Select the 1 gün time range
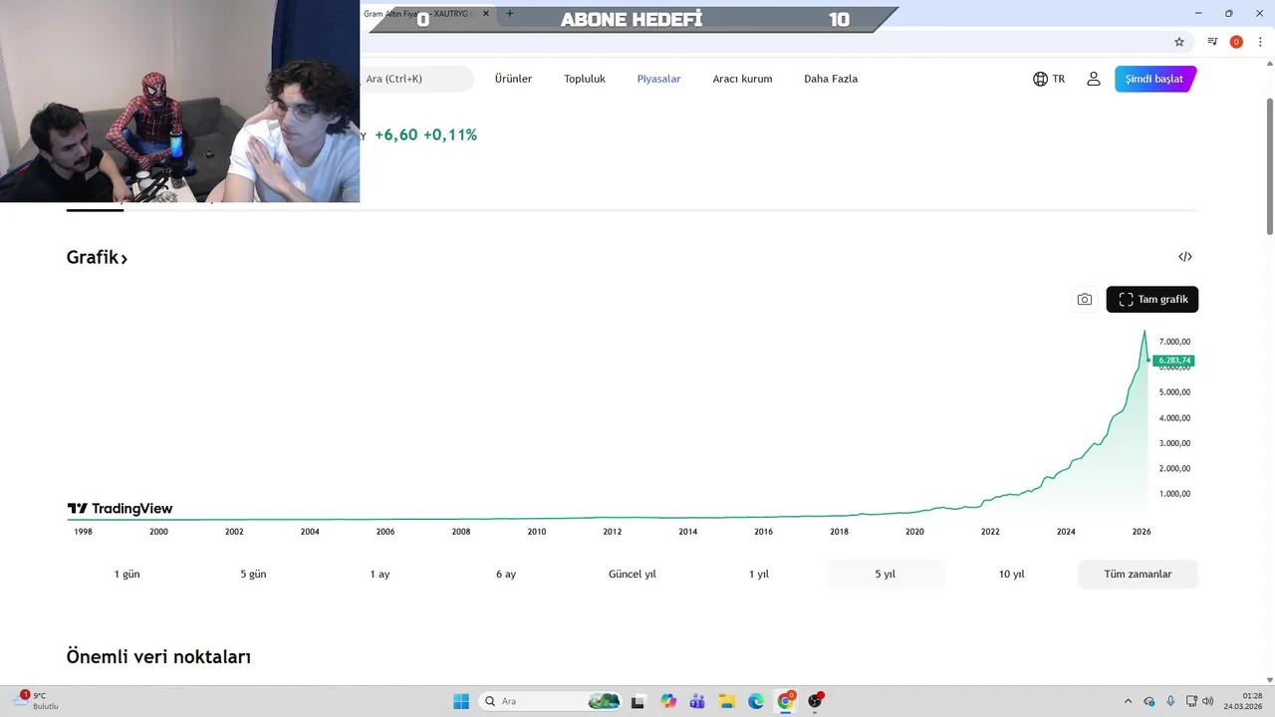 coord(127,575)
